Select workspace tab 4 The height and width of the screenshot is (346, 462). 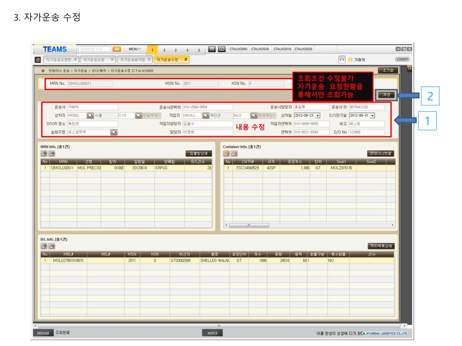click(187, 50)
